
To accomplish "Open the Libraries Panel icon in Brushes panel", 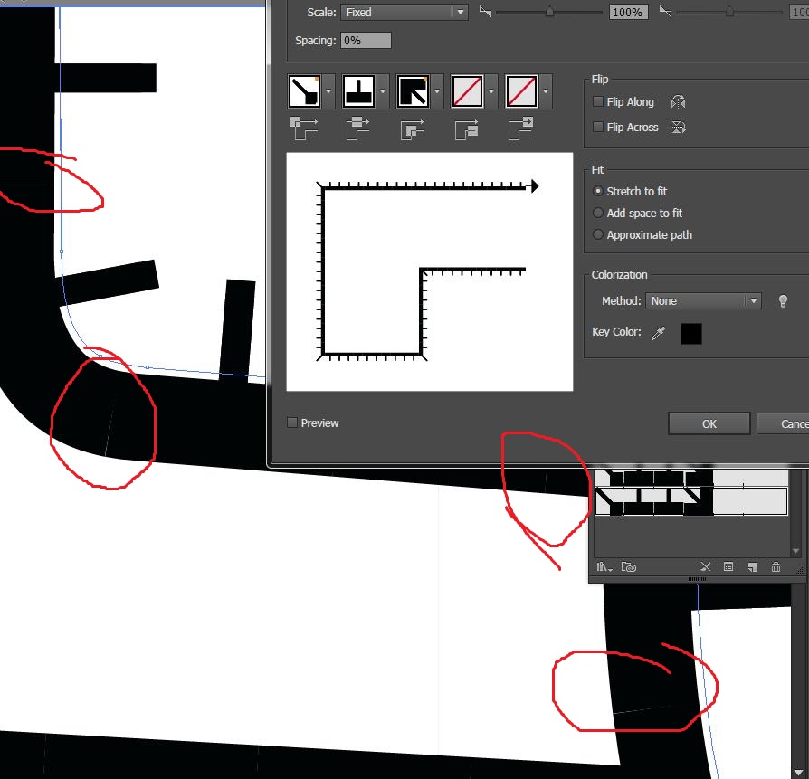I will 628,567.
